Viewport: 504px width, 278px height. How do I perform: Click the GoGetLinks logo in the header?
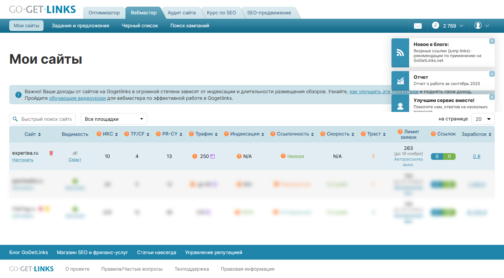[42, 10]
